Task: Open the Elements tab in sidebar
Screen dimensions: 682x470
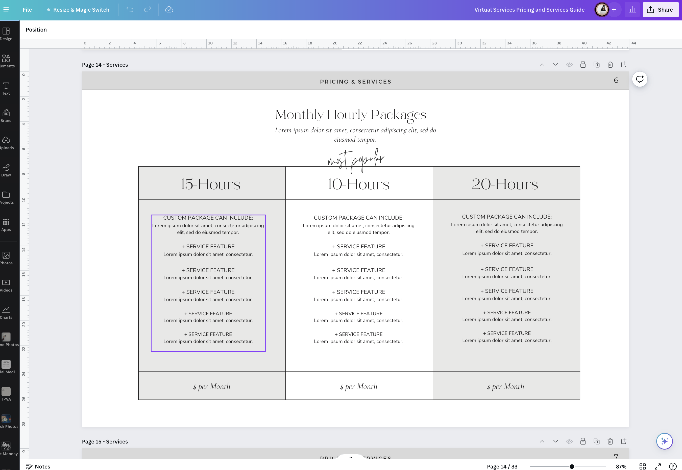Action: click(x=6, y=61)
